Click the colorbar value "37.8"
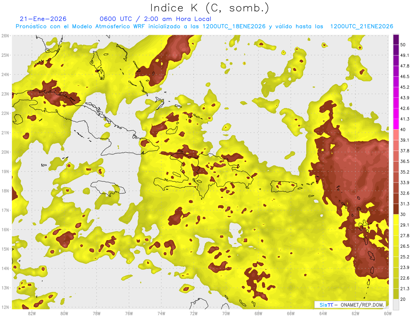The width and height of the screenshot is (412, 318). tap(405, 151)
